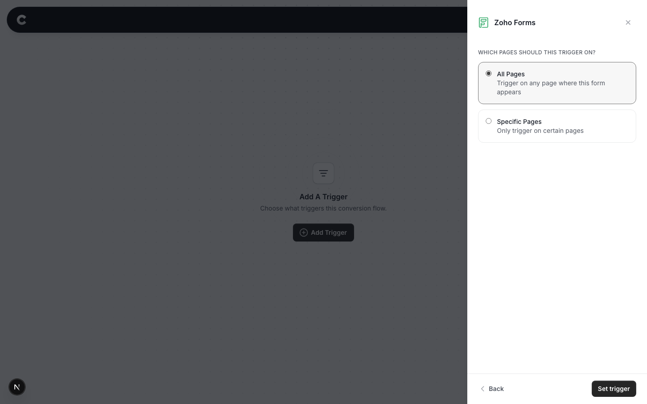Click the Zoho Forms logo icon
647x404 pixels.
(x=483, y=22)
